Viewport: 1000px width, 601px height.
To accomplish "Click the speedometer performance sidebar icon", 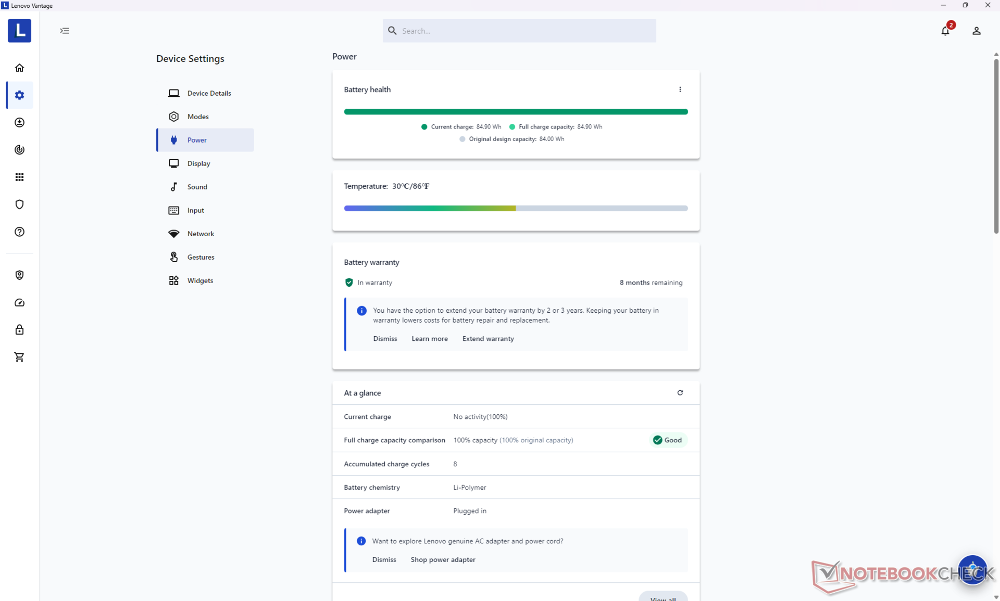I will click(19, 303).
